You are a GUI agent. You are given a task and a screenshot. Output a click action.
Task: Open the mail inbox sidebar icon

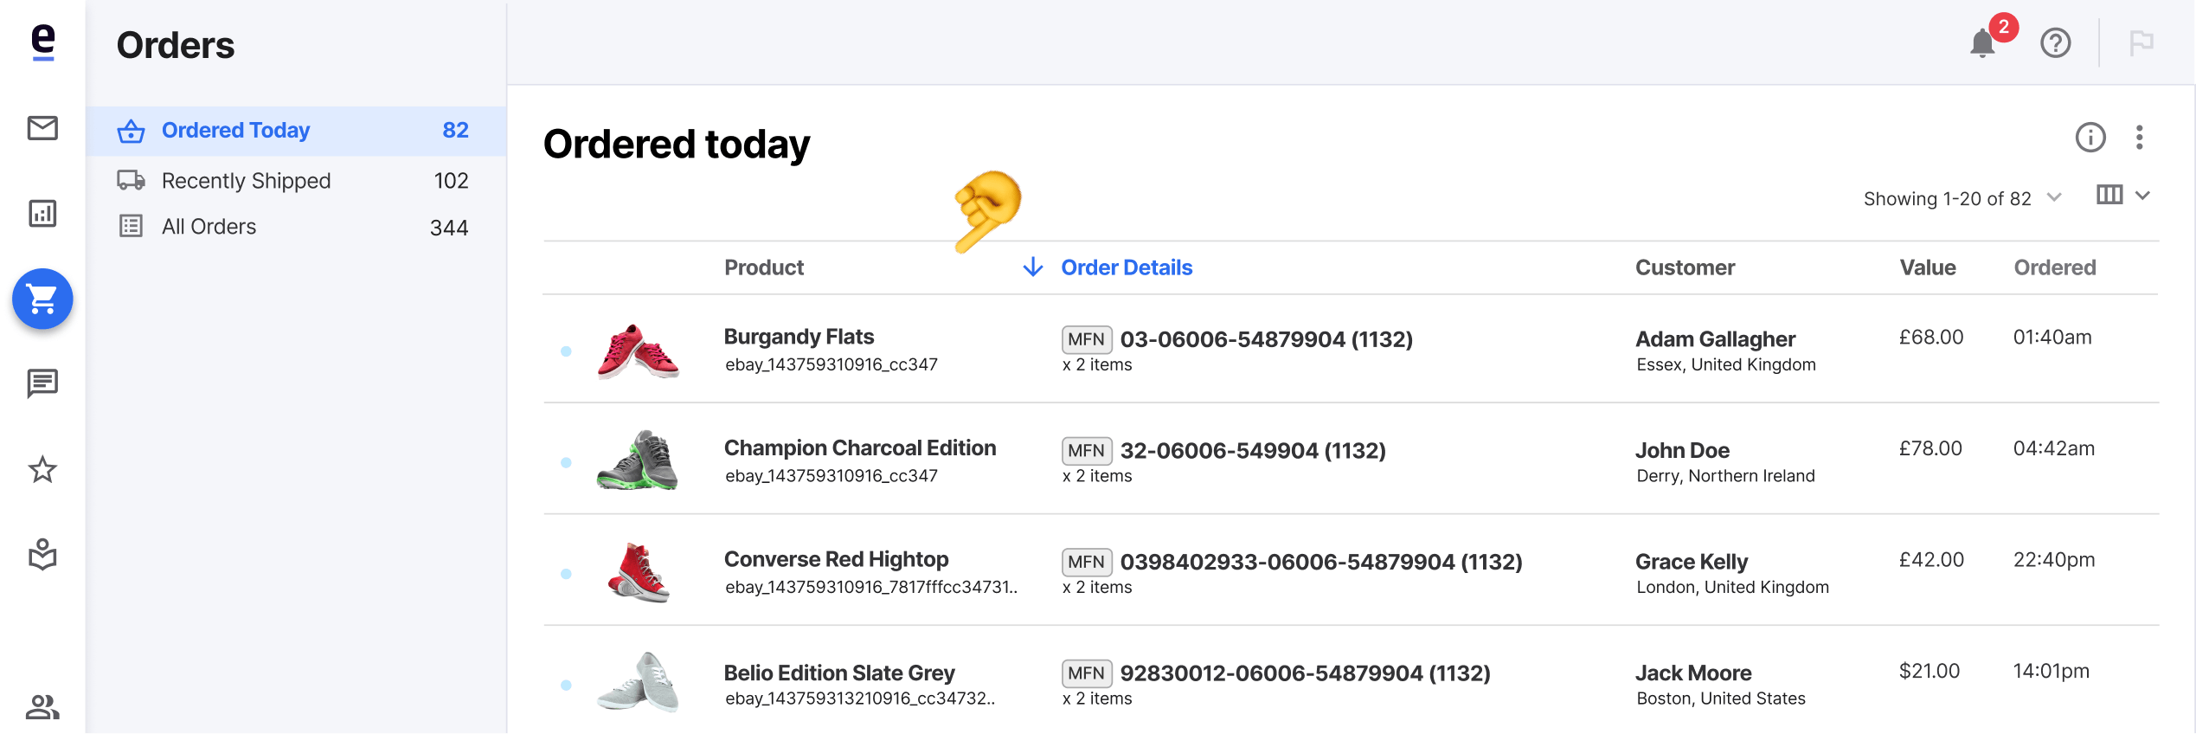point(42,128)
